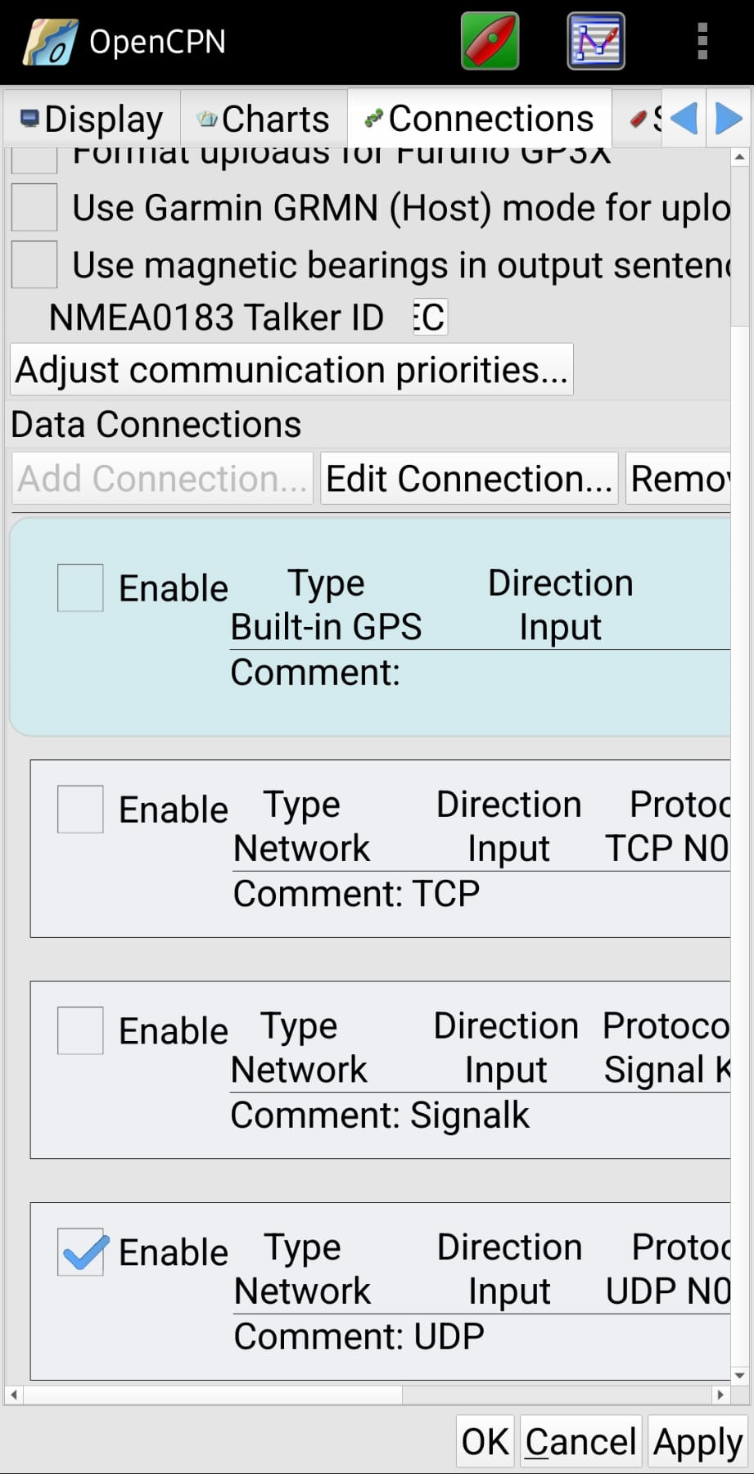This screenshot has width=754, height=1474.
Task: Enable the Built-in GPS connection
Action: pyautogui.click(x=79, y=588)
